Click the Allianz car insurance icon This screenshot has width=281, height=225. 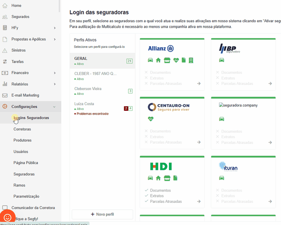click(x=150, y=60)
